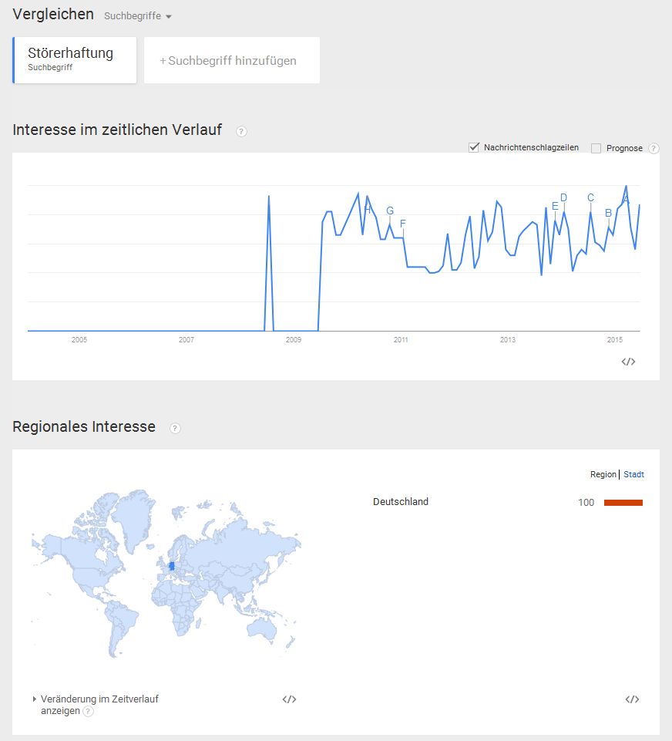Click Suchbegriff hinzufügen field
The height and width of the screenshot is (741, 672).
pos(232,60)
